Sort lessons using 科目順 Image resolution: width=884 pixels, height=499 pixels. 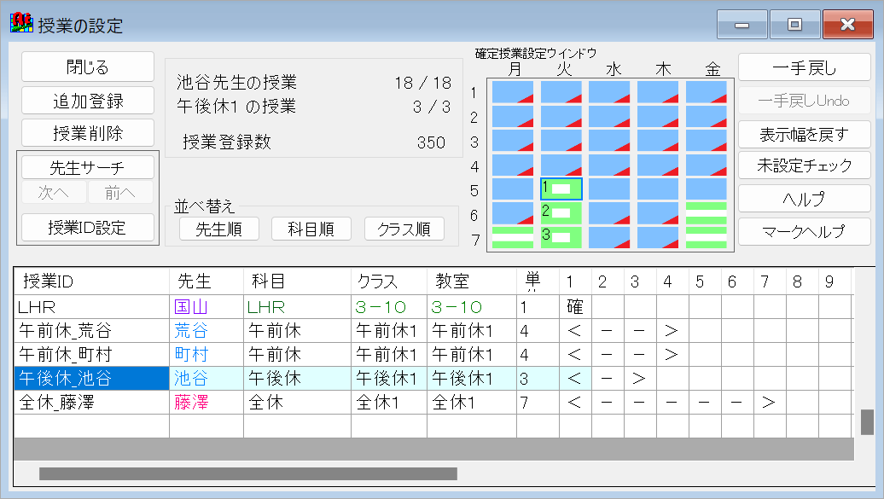coord(311,229)
